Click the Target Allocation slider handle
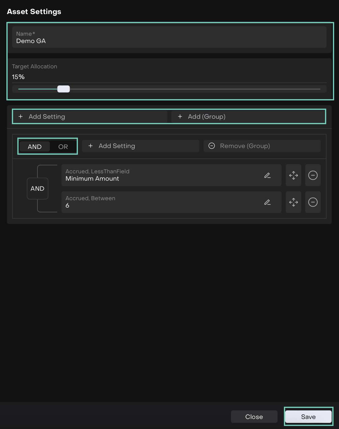This screenshot has height=429, width=339. click(x=64, y=89)
